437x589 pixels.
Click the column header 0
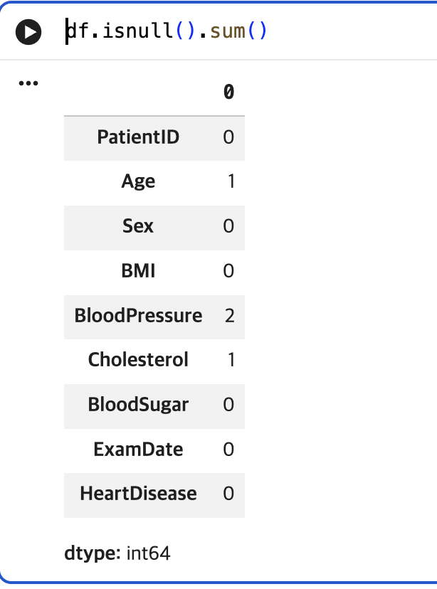229,92
